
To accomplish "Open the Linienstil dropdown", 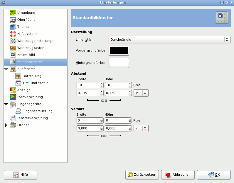I will point(169,40).
